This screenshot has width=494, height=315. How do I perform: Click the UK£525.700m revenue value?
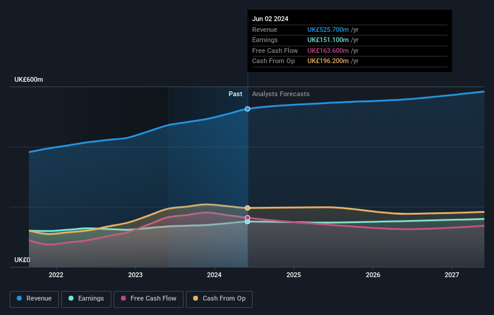[x=328, y=29]
